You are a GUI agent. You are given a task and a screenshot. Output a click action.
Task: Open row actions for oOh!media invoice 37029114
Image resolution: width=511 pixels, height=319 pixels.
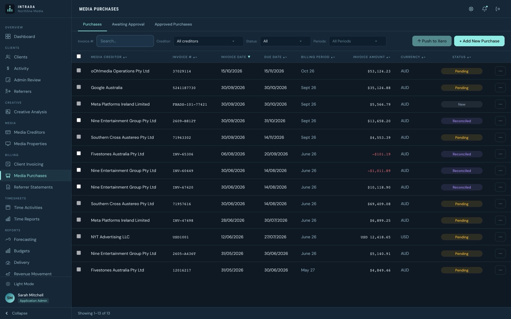coord(500,71)
